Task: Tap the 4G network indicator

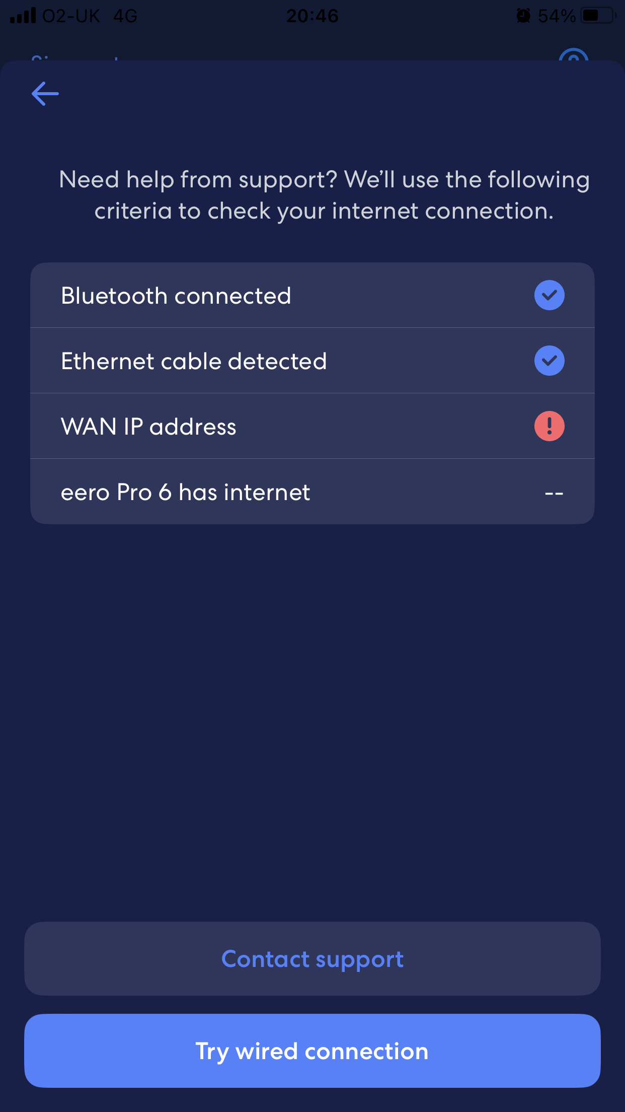Action: coord(125,16)
